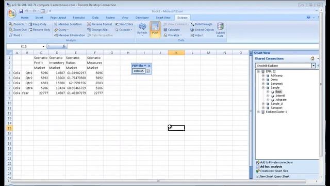Image resolution: width=330 pixels, height=186 pixels.
Task: Expand the EssbaseCluster-1 node
Action: tap(258, 112)
